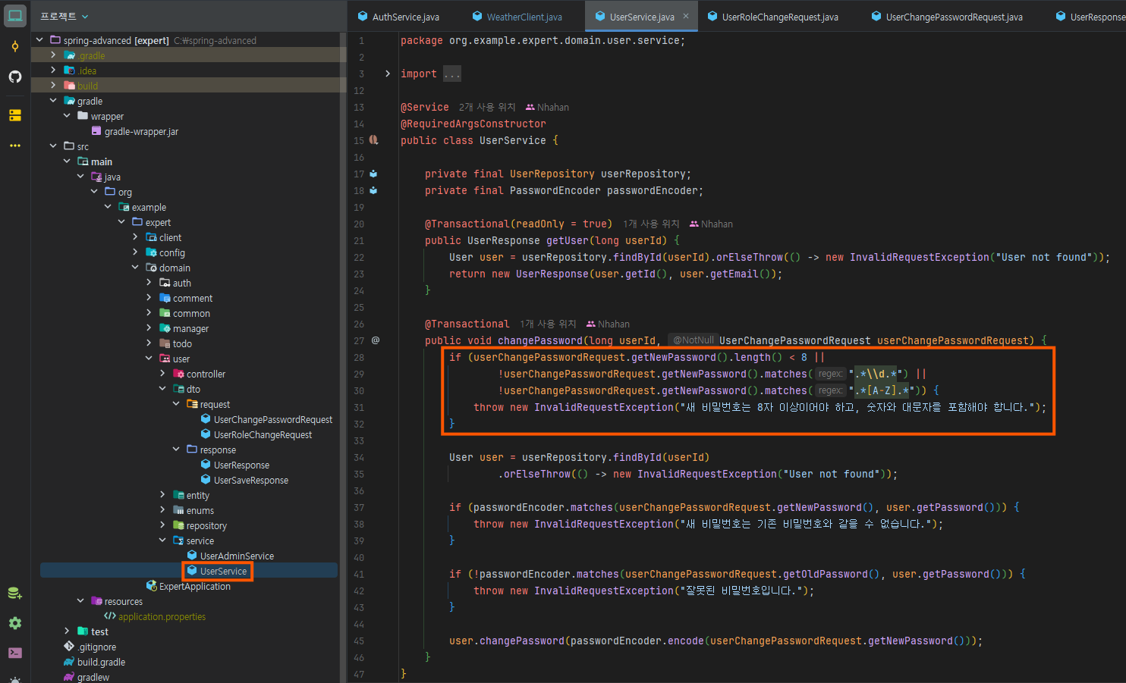
Task: Open the More tool windows ellipsis
Action: click(15, 146)
